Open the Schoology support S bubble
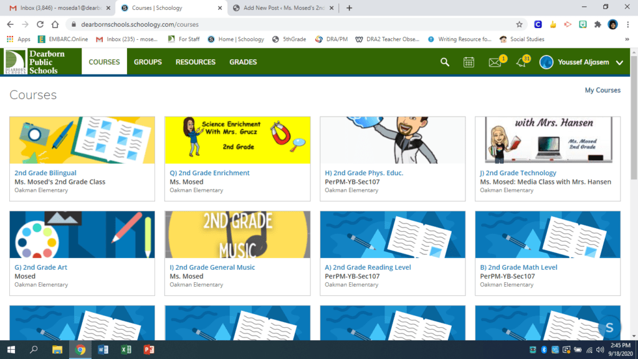Screen dimensions: 638x359 point(609,327)
